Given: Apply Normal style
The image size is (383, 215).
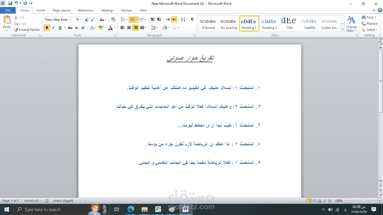Looking at the screenshot, I should coord(208,24).
